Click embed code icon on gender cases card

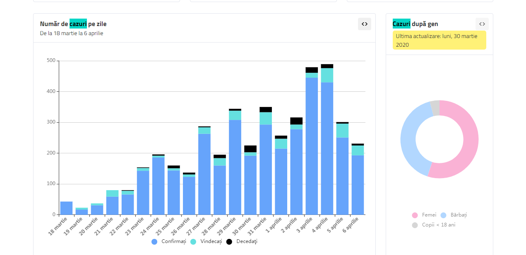pyautogui.click(x=482, y=24)
